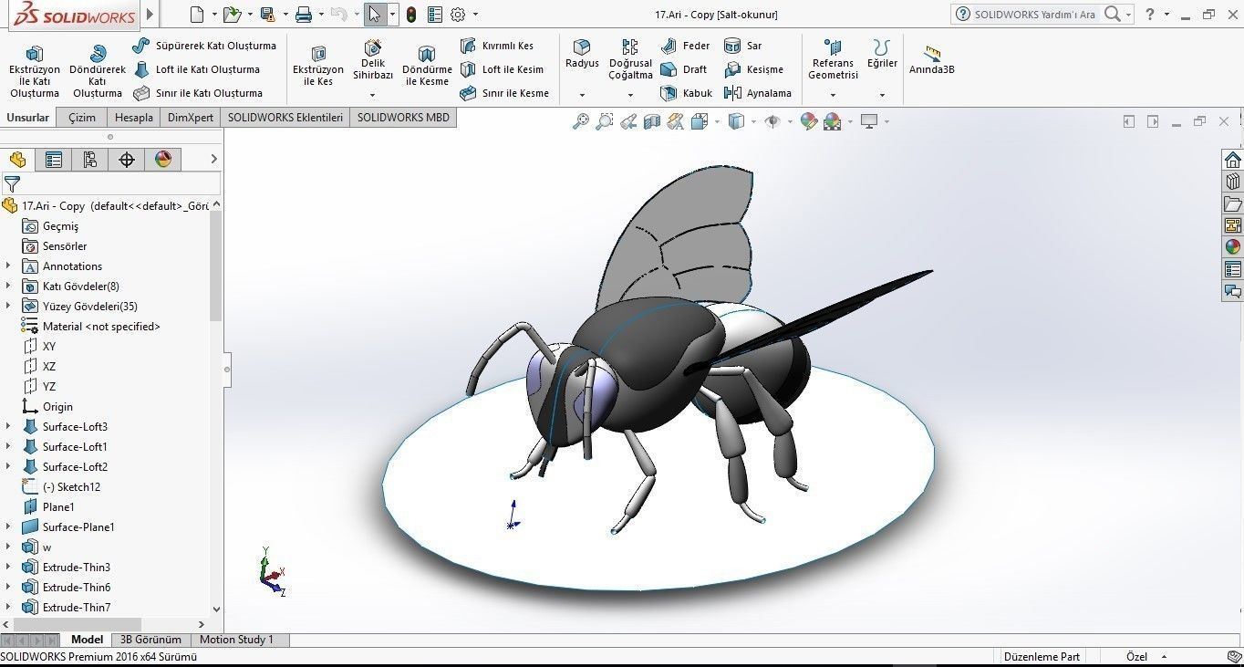1244x667 pixels.
Task: Open the FeatureManager design tree tab
Action: 17,160
